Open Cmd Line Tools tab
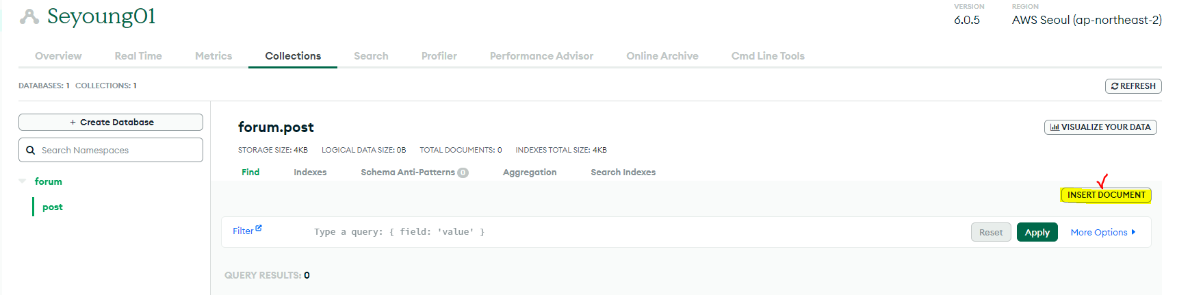Viewport: 1177px width, 295px height. coord(768,56)
